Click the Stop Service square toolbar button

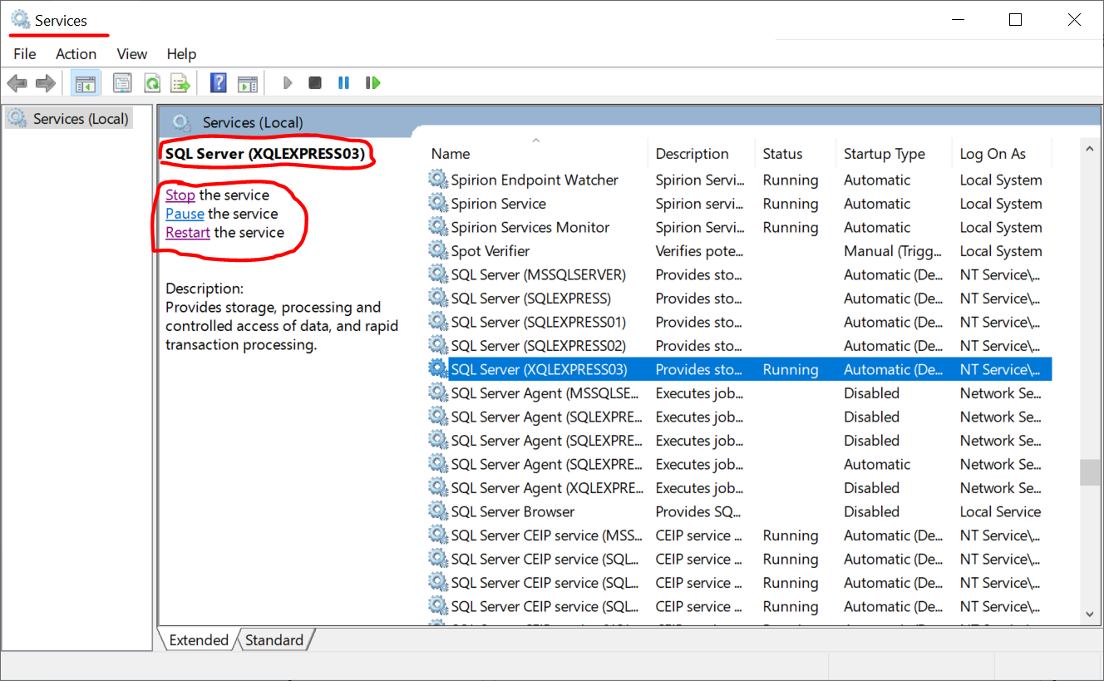315,83
